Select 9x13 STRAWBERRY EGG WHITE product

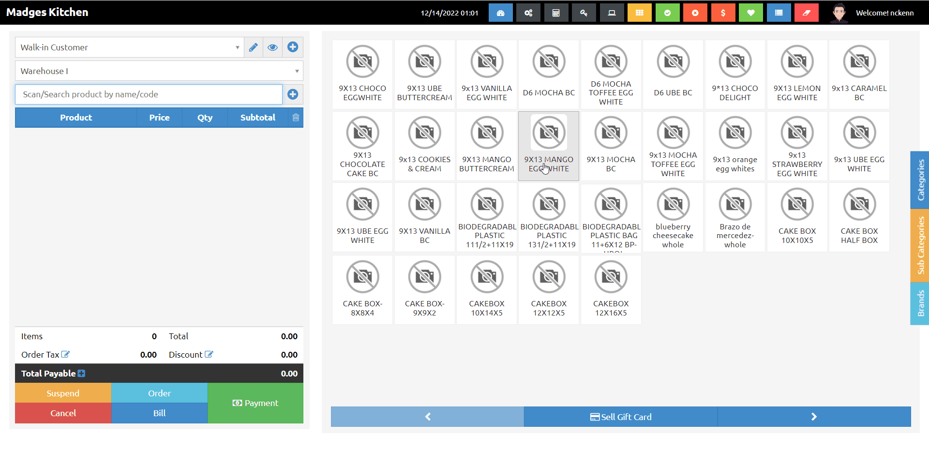(797, 146)
